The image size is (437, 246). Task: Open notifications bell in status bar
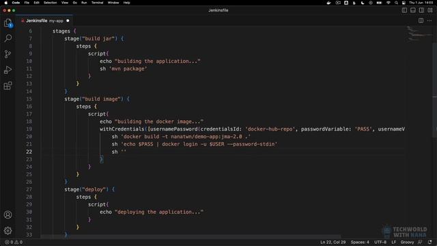coord(429,242)
